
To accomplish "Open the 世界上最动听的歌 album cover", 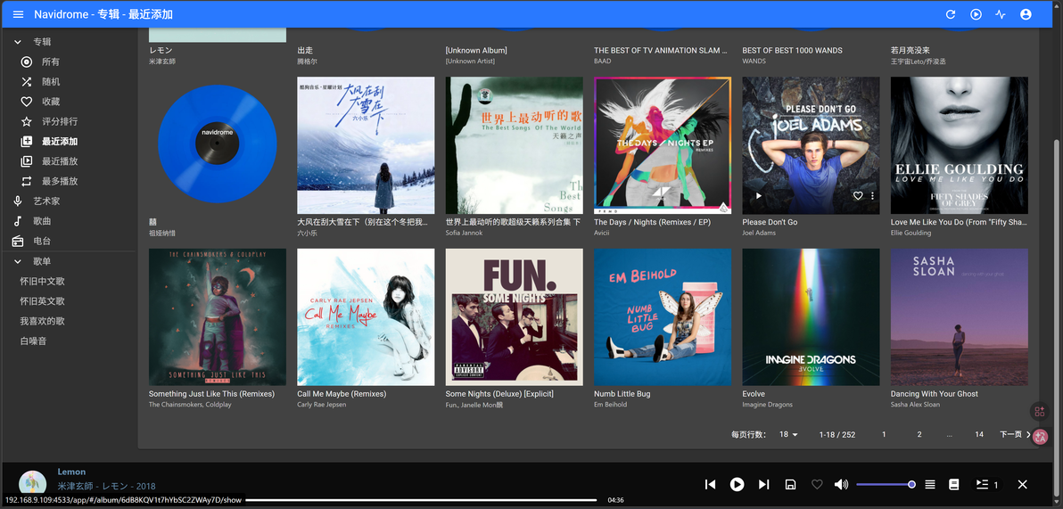I will tap(514, 145).
